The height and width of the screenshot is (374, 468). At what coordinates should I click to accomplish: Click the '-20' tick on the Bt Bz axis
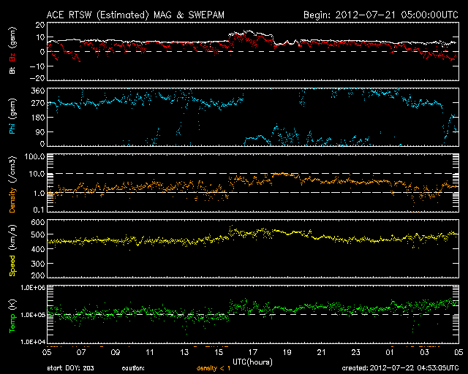pyautogui.click(x=37, y=78)
